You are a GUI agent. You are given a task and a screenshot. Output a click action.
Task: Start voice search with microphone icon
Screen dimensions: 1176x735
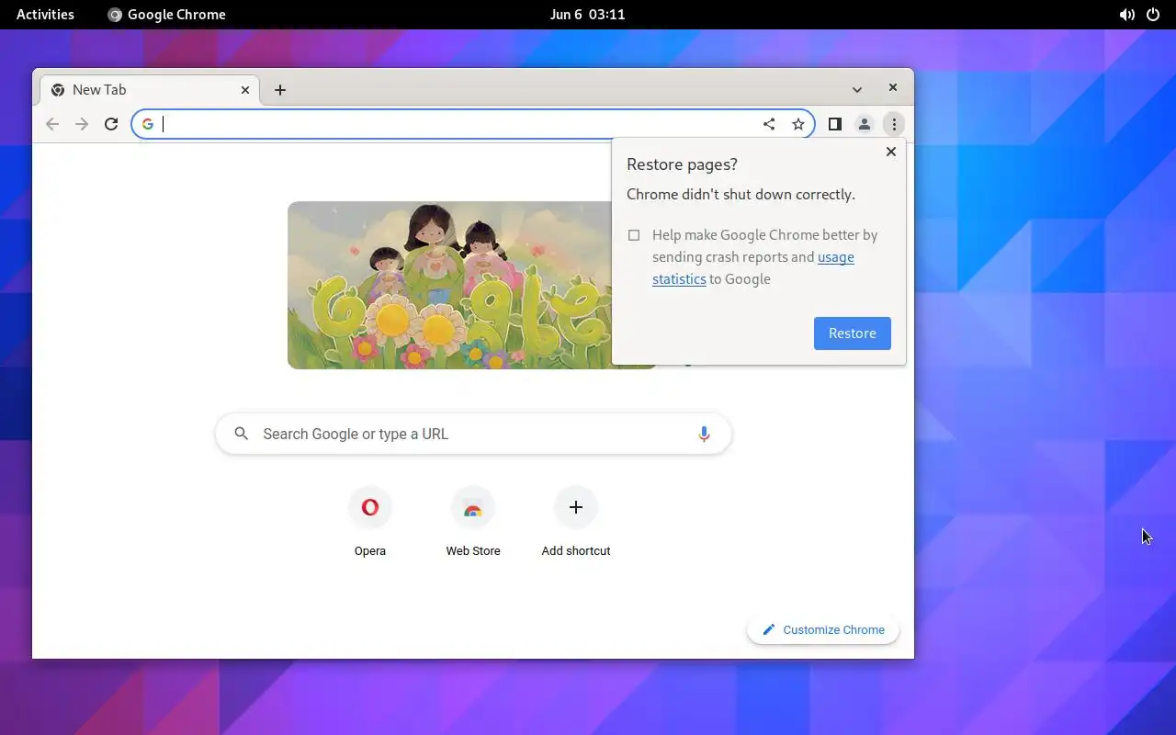pos(704,434)
